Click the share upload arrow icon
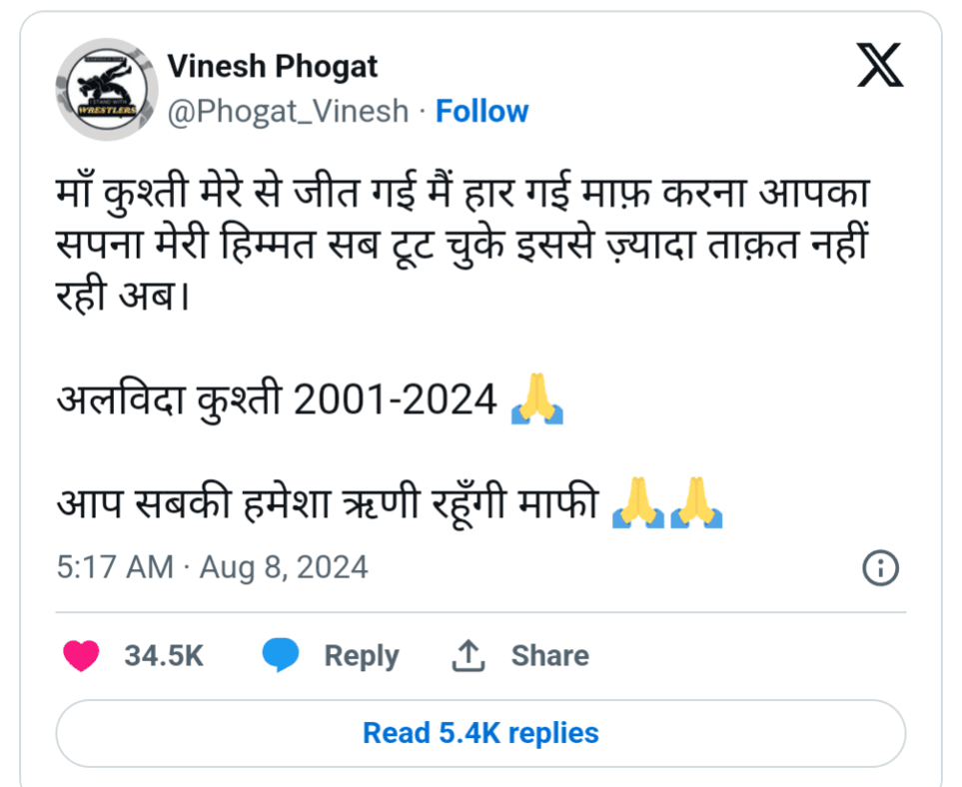The image size is (962, 787). 469,655
